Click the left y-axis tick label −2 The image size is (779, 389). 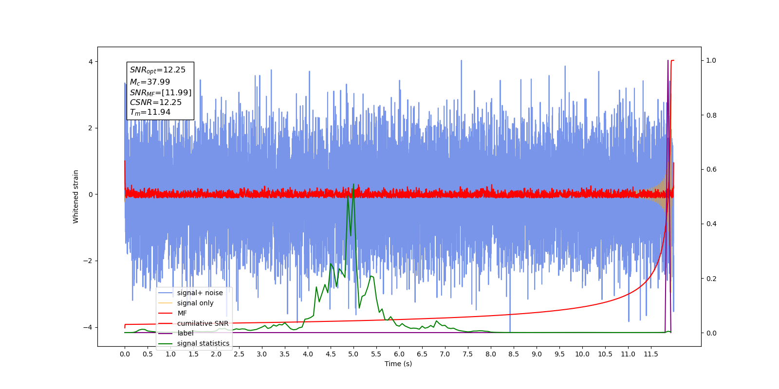tap(88, 261)
